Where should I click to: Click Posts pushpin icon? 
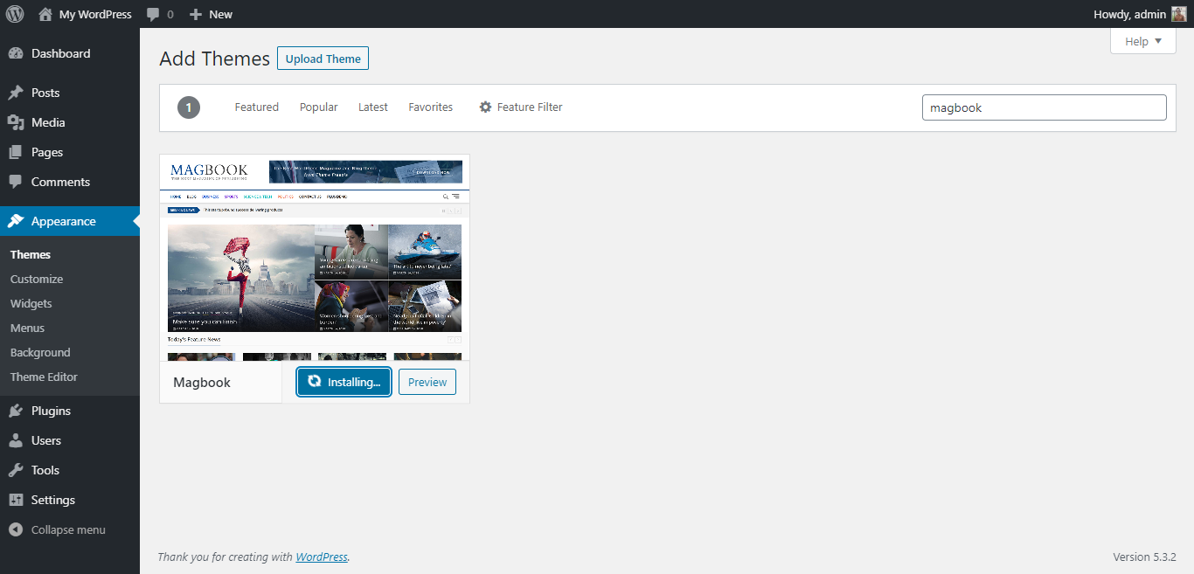click(16, 93)
